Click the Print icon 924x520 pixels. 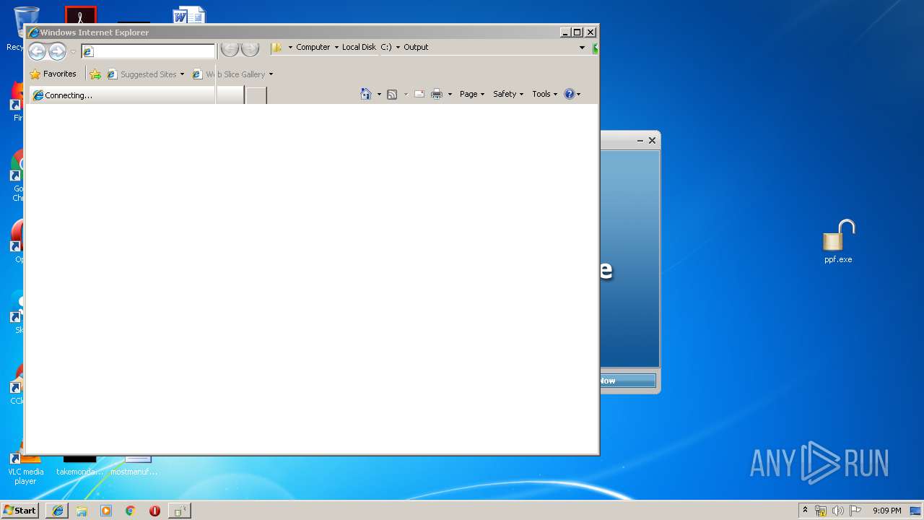[437, 94]
